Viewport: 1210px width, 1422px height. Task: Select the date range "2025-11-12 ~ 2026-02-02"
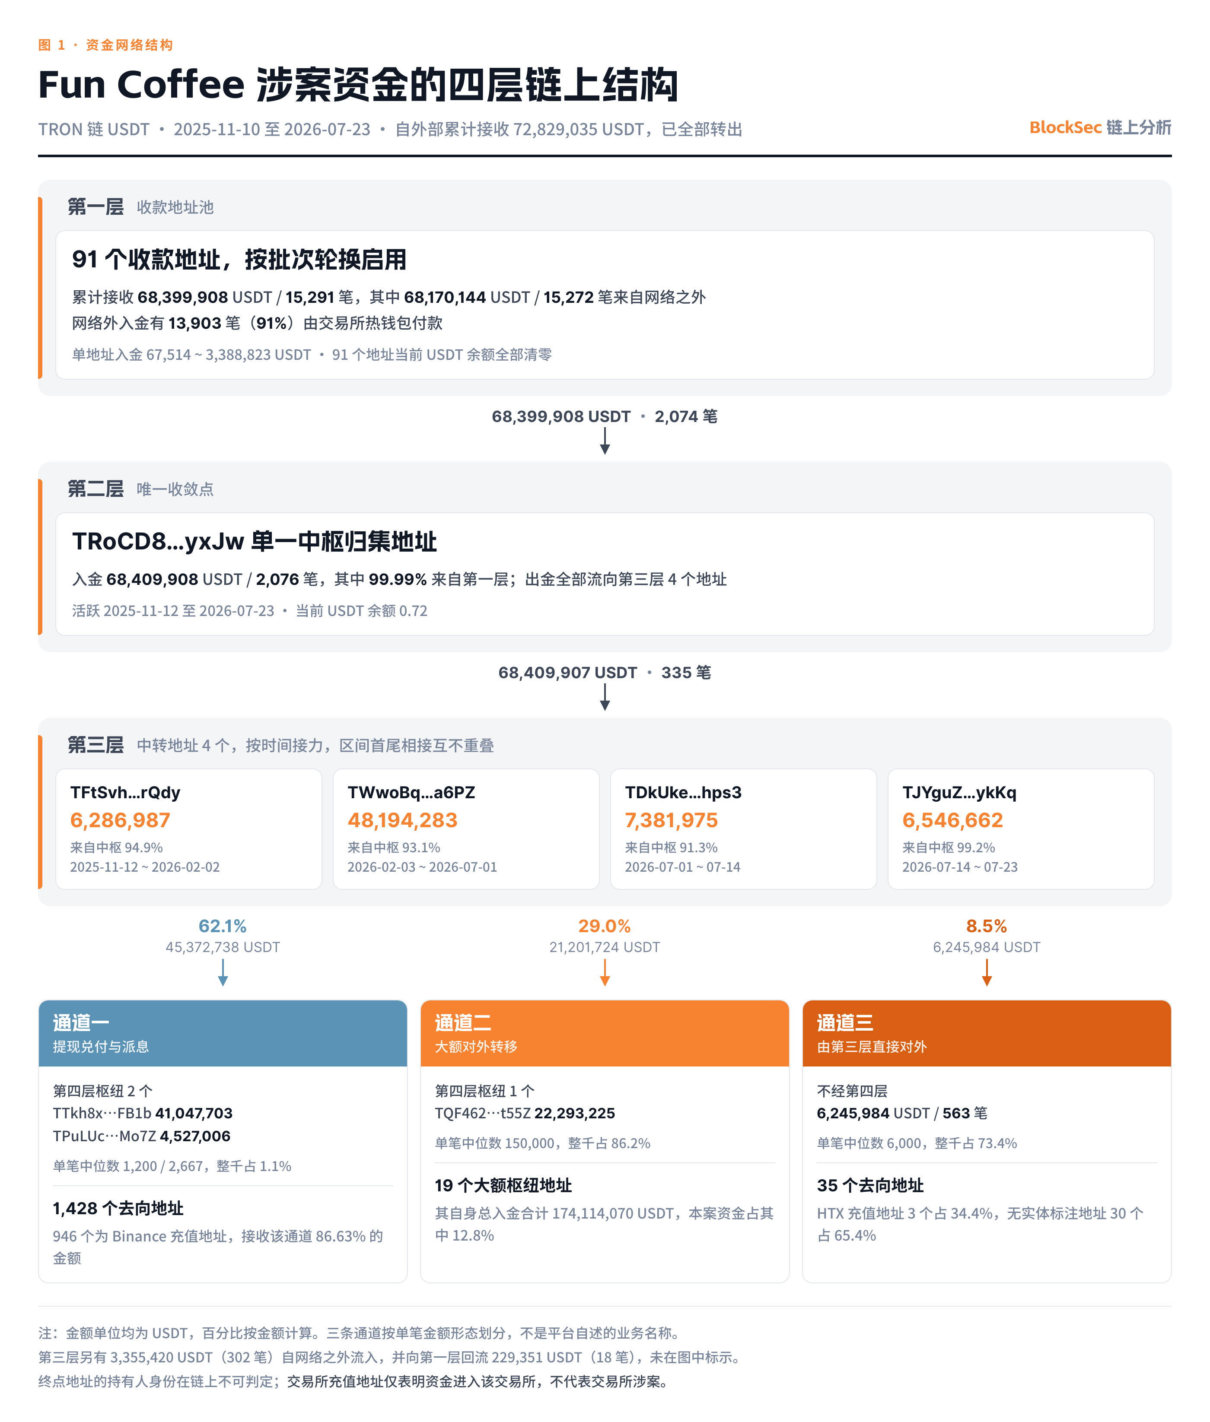[x=145, y=867]
